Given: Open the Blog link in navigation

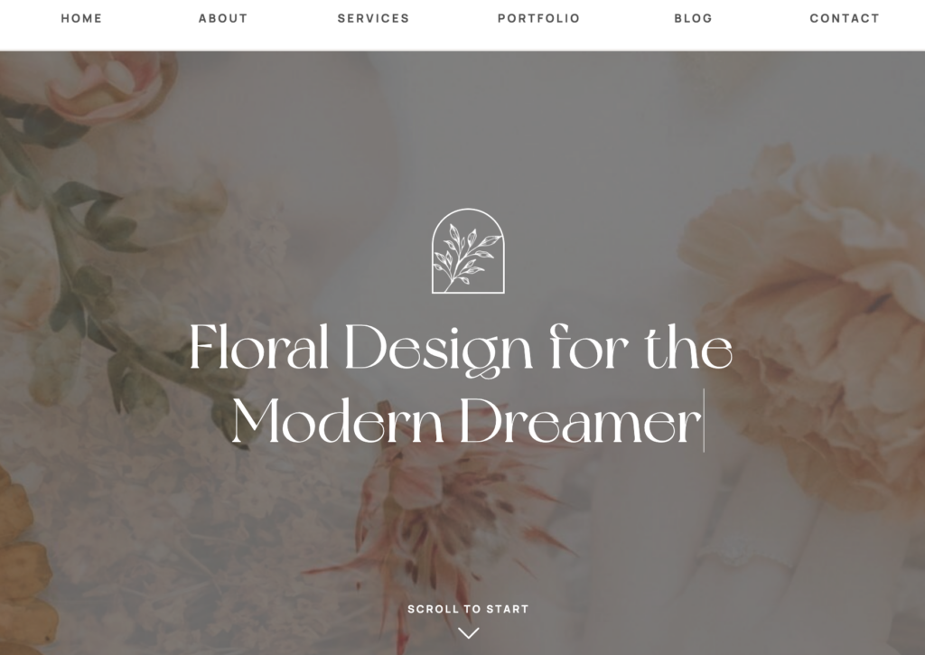Looking at the screenshot, I should pos(693,18).
